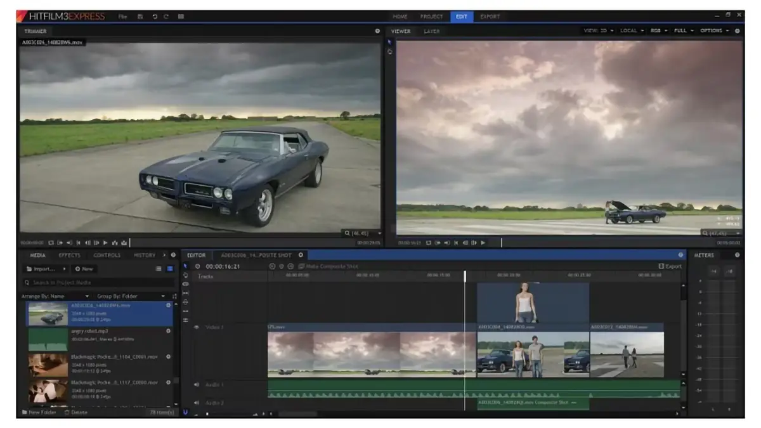The width and height of the screenshot is (761, 428).
Task: Switch to the Home screen tab
Action: (x=400, y=16)
